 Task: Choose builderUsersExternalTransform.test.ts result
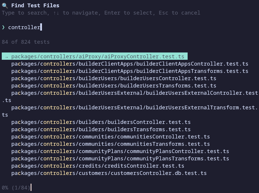pyautogui.click(x=134, y=108)
